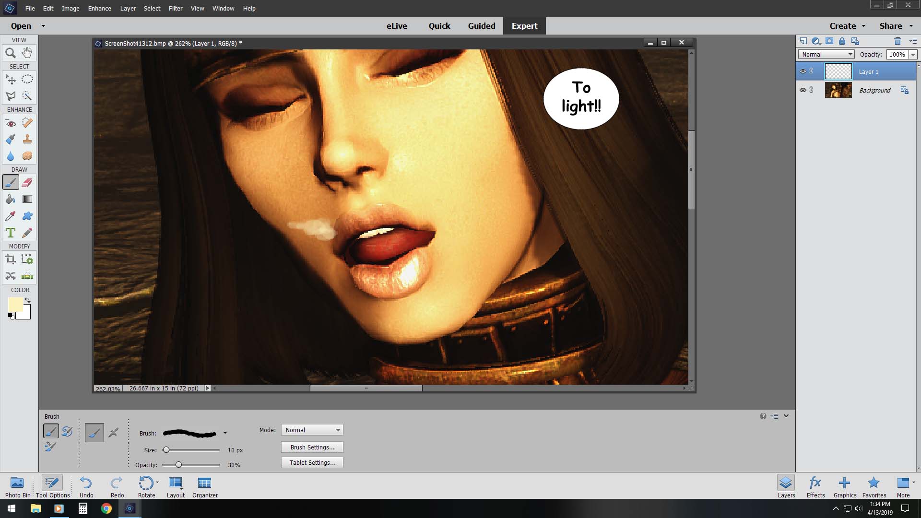The width and height of the screenshot is (921, 518).
Task: Reset default colors black and white
Action: (11, 316)
